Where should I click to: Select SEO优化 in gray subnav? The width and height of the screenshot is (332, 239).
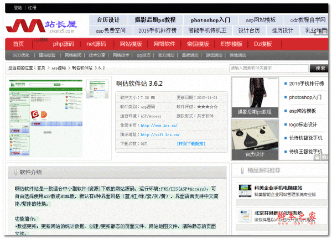click(x=21, y=55)
